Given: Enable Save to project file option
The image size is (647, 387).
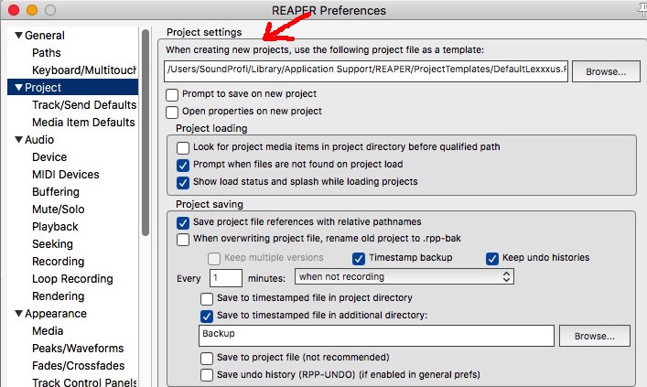Looking at the screenshot, I should coord(207,357).
